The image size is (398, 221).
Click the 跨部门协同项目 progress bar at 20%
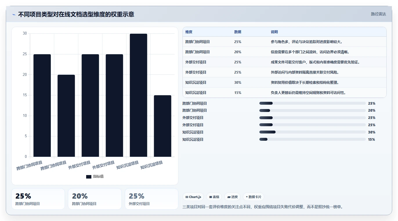click(312, 110)
